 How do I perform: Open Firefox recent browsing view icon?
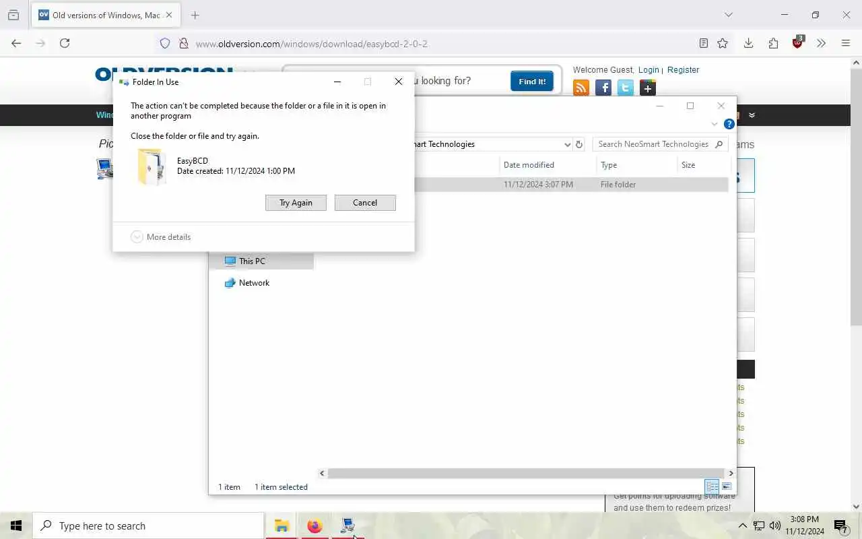13,15
